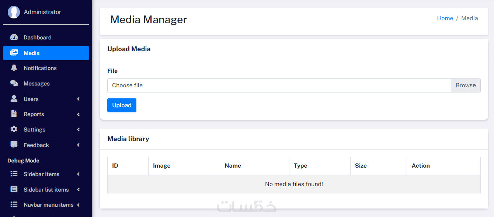The height and width of the screenshot is (217, 494).
Task: Open the Sidebar items menu entry
Action: [x=41, y=174]
